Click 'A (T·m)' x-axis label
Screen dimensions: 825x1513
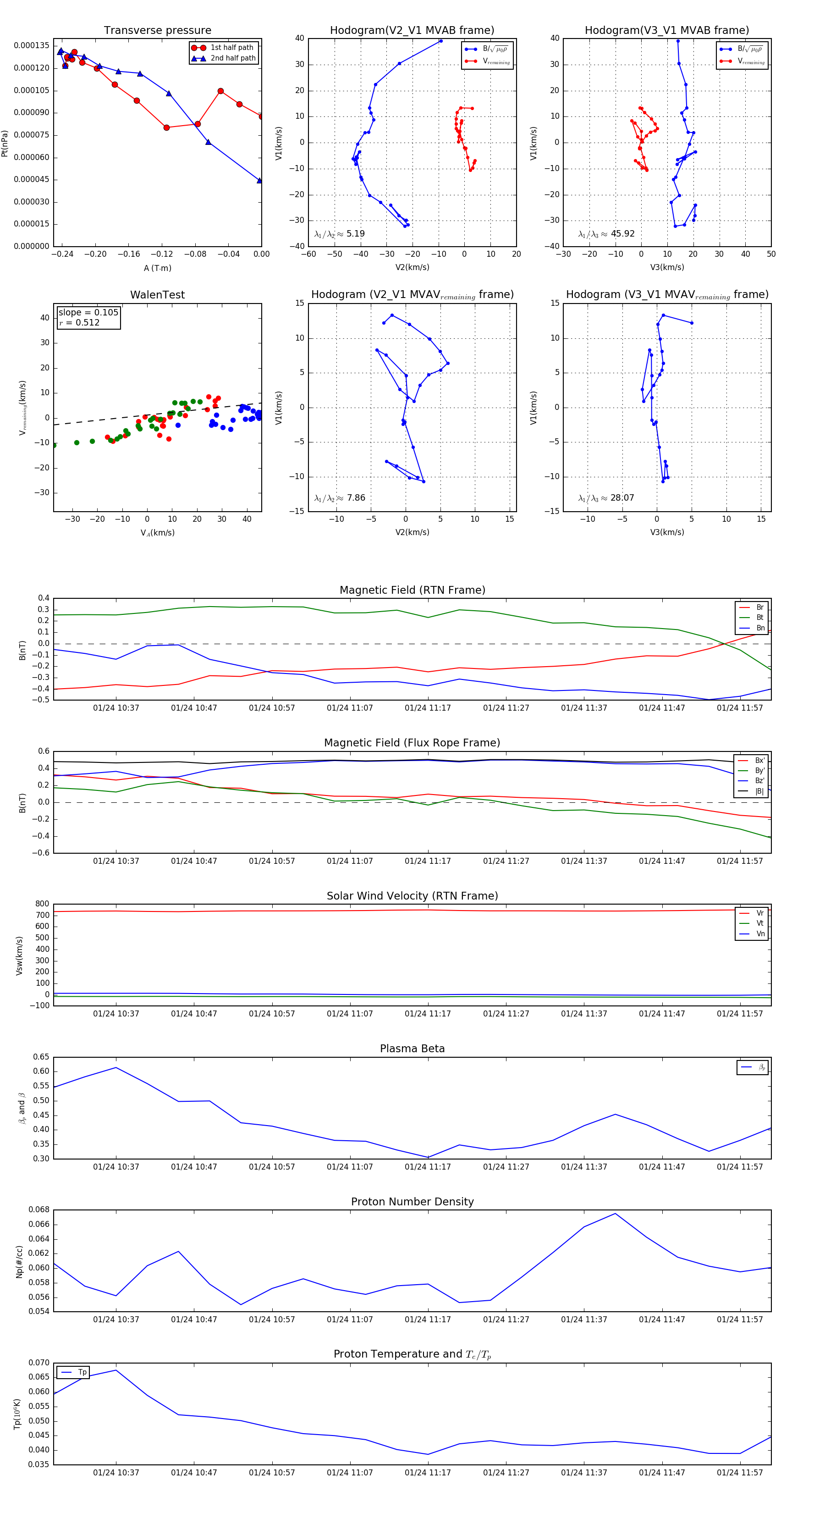pos(157,268)
